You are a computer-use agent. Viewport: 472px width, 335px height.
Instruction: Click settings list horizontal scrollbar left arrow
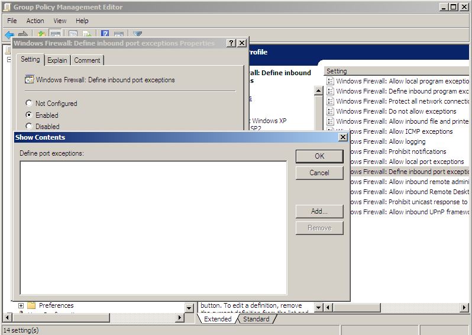point(328,308)
